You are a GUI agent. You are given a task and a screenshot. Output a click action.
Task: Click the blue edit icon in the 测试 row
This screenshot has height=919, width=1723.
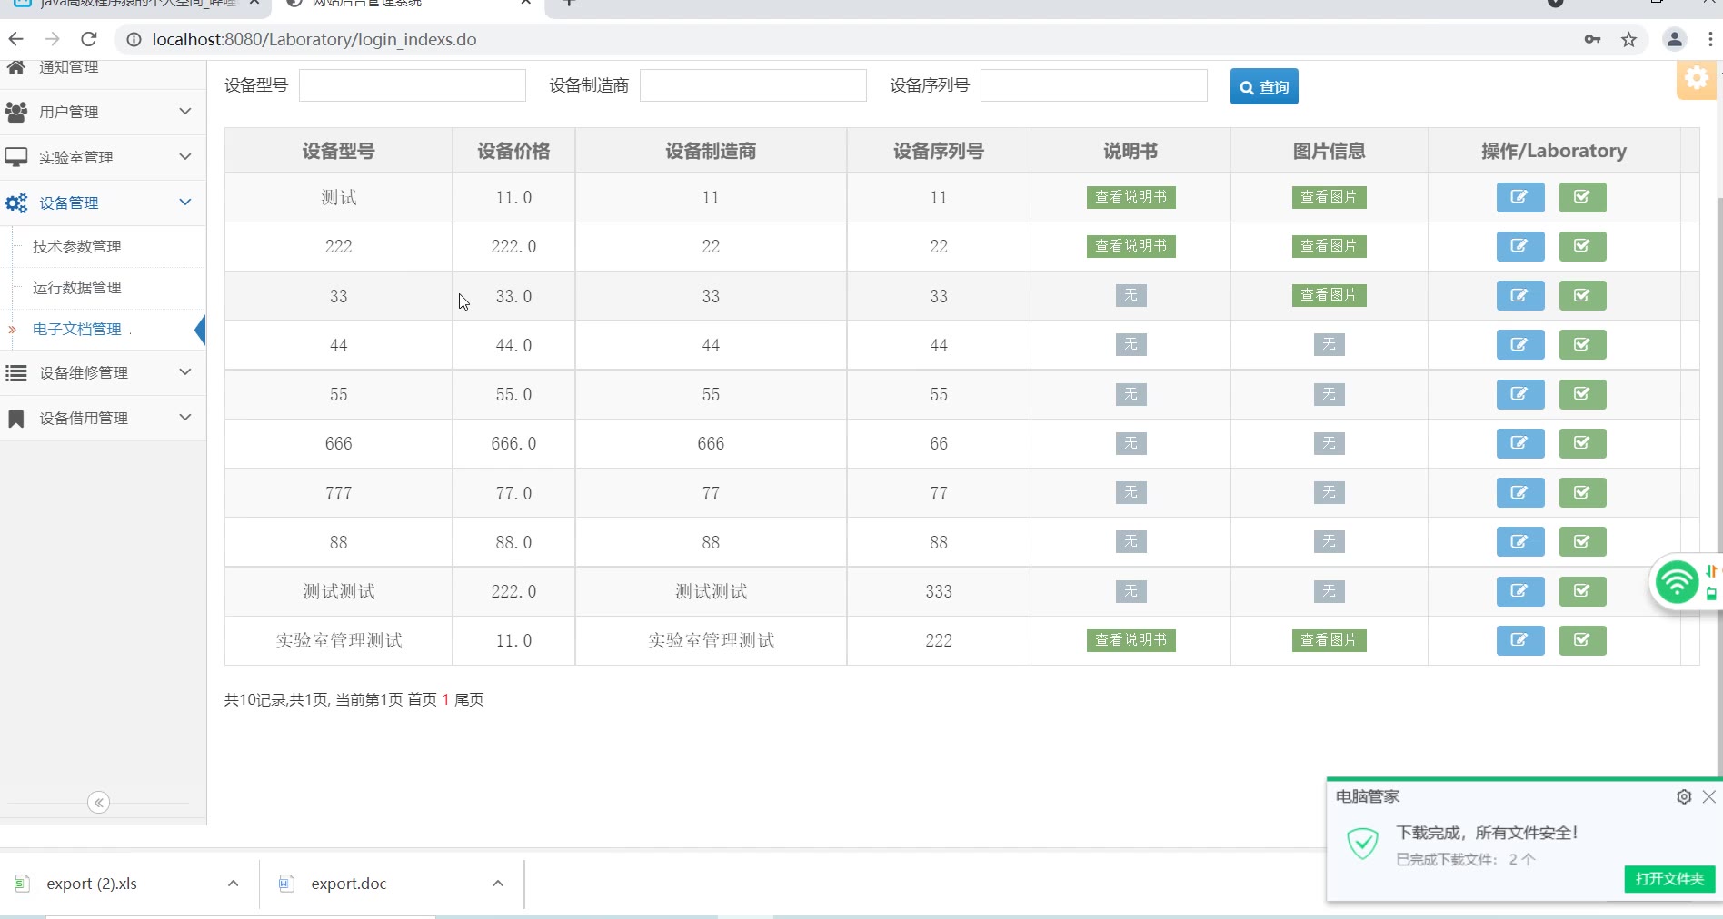pos(1519,197)
